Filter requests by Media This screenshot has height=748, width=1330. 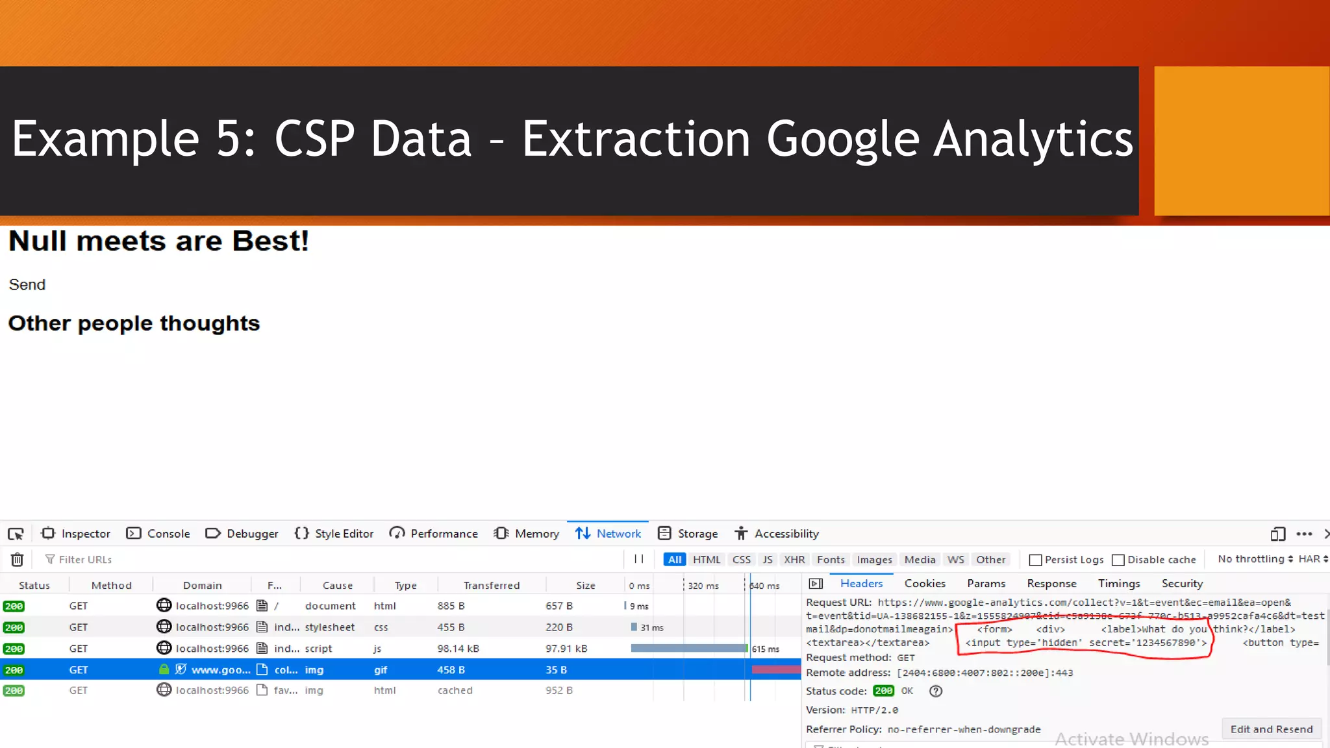coord(920,559)
